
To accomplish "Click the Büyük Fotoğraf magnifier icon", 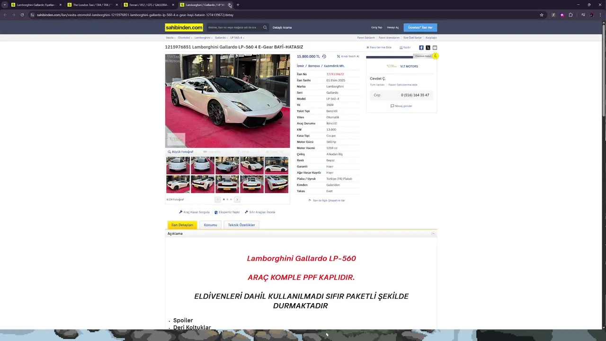I will [x=169, y=152].
